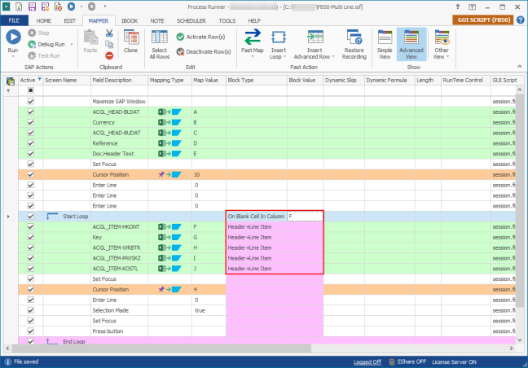Click the vertical scrollbar down arrow

tap(520, 340)
